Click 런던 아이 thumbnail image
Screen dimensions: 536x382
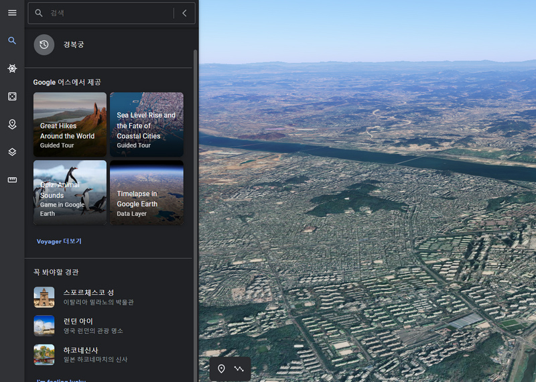(44, 326)
